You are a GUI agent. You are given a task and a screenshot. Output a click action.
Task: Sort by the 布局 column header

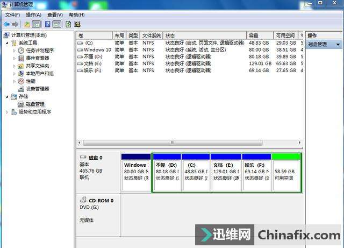119,36
